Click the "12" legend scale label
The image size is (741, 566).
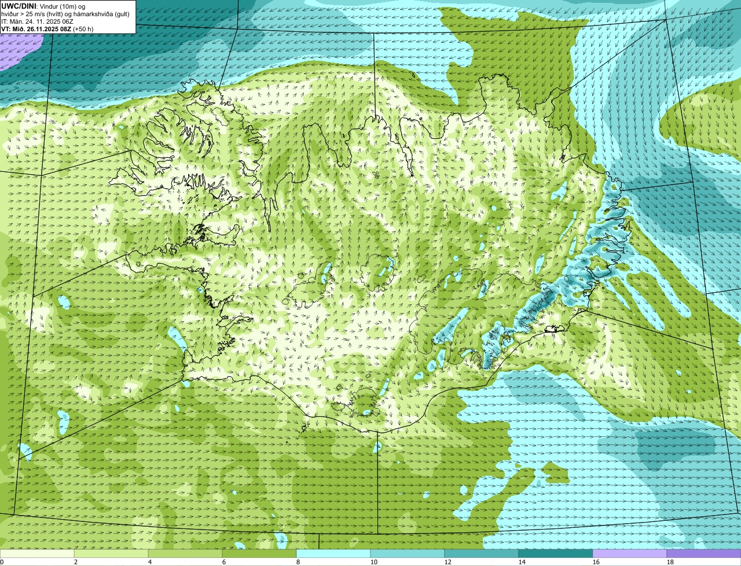pos(448,562)
